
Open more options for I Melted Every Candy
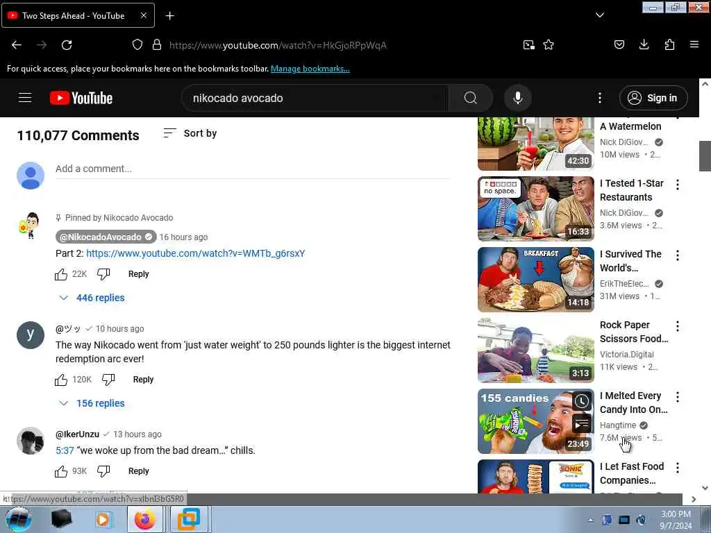click(x=678, y=397)
